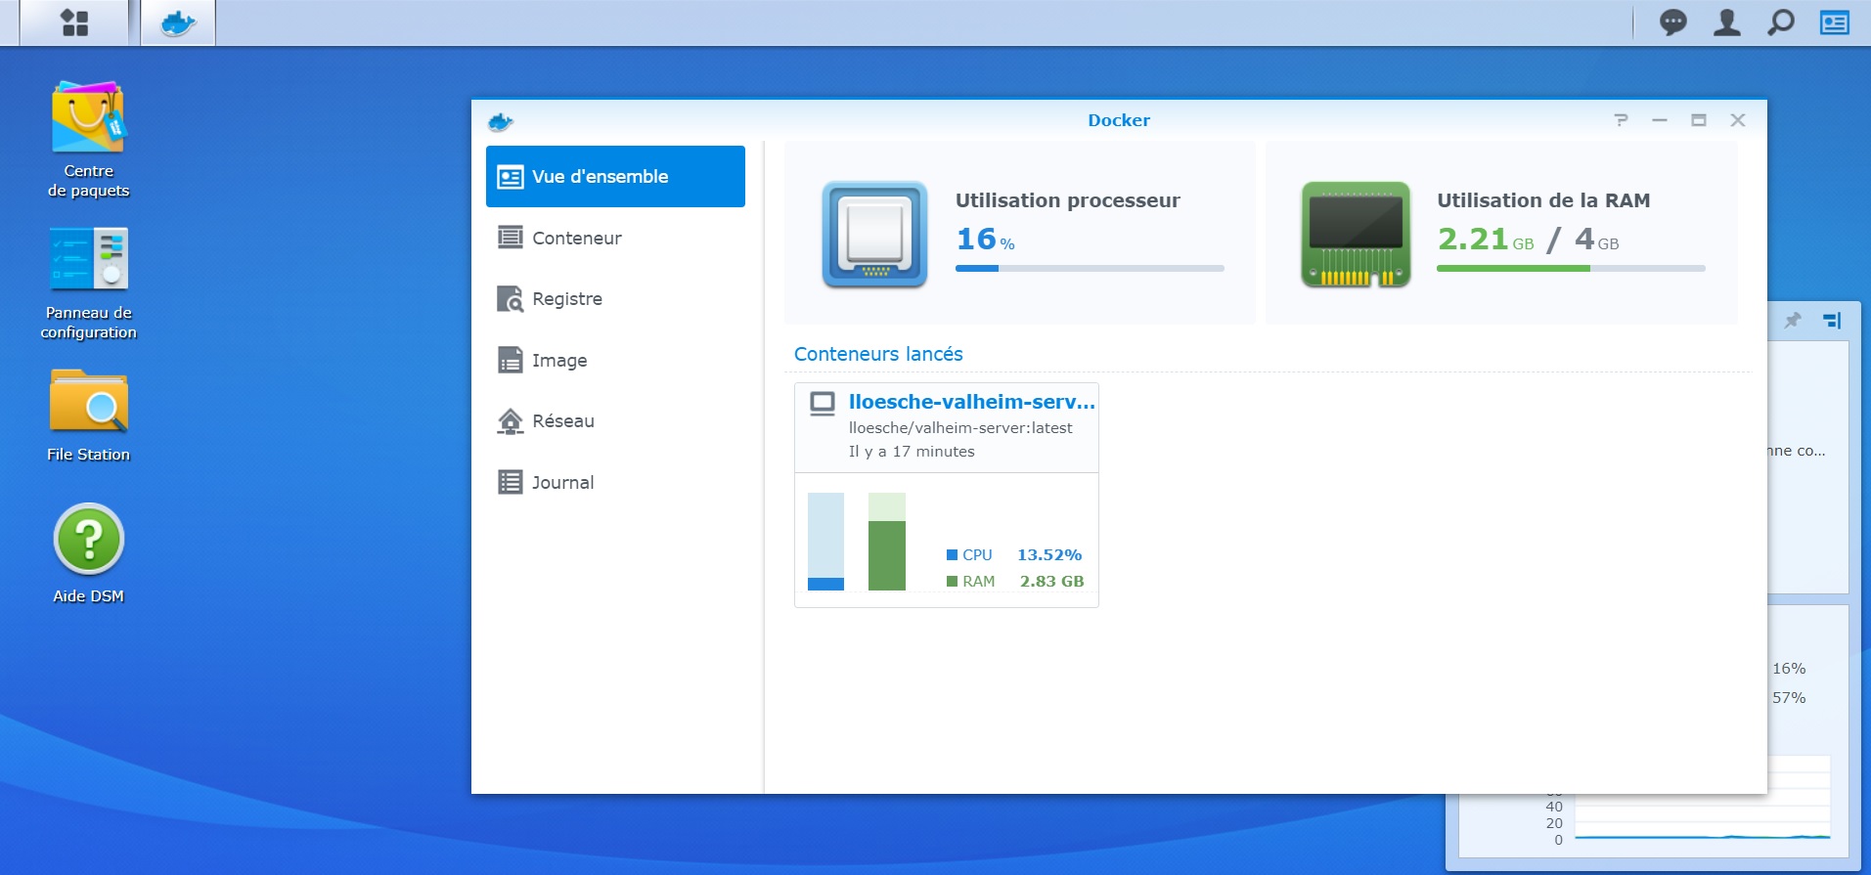
Task: Click the Docker whale icon in title bar
Action: (501, 121)
